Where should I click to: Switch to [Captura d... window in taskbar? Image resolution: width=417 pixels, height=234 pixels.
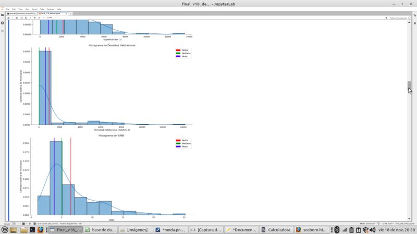pyautogui.click(x=206, y=230)
